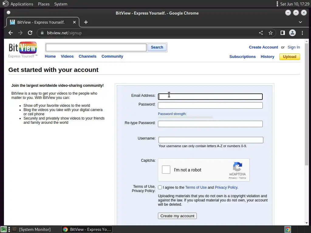Screen dimensions: 311x233
Task: Close the BitView tab
Action: (x=74, y=22)
